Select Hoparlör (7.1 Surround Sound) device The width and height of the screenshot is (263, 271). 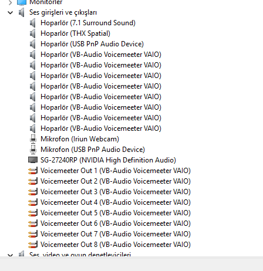point(88,23)
